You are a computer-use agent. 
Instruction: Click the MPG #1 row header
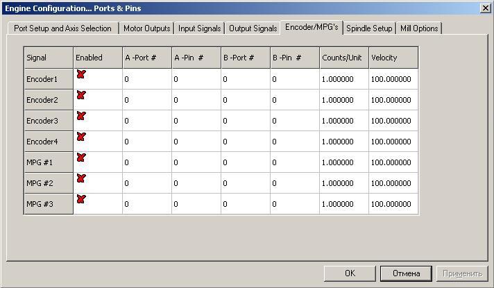tap(49, 162)
